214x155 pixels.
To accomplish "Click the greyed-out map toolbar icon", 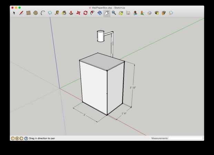I will [128, 13].
